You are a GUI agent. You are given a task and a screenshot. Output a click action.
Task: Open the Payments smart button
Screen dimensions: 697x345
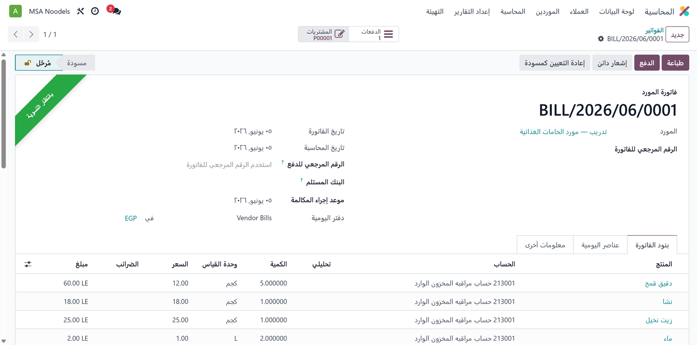point(374,34)
